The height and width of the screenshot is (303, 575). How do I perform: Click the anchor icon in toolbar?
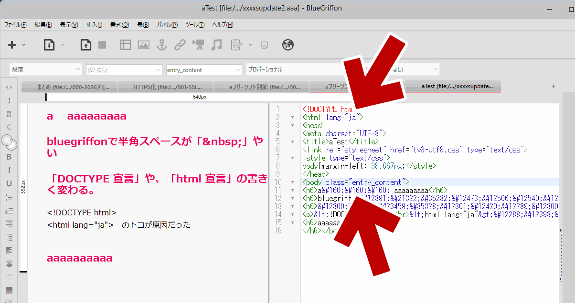tap(162, 45)
